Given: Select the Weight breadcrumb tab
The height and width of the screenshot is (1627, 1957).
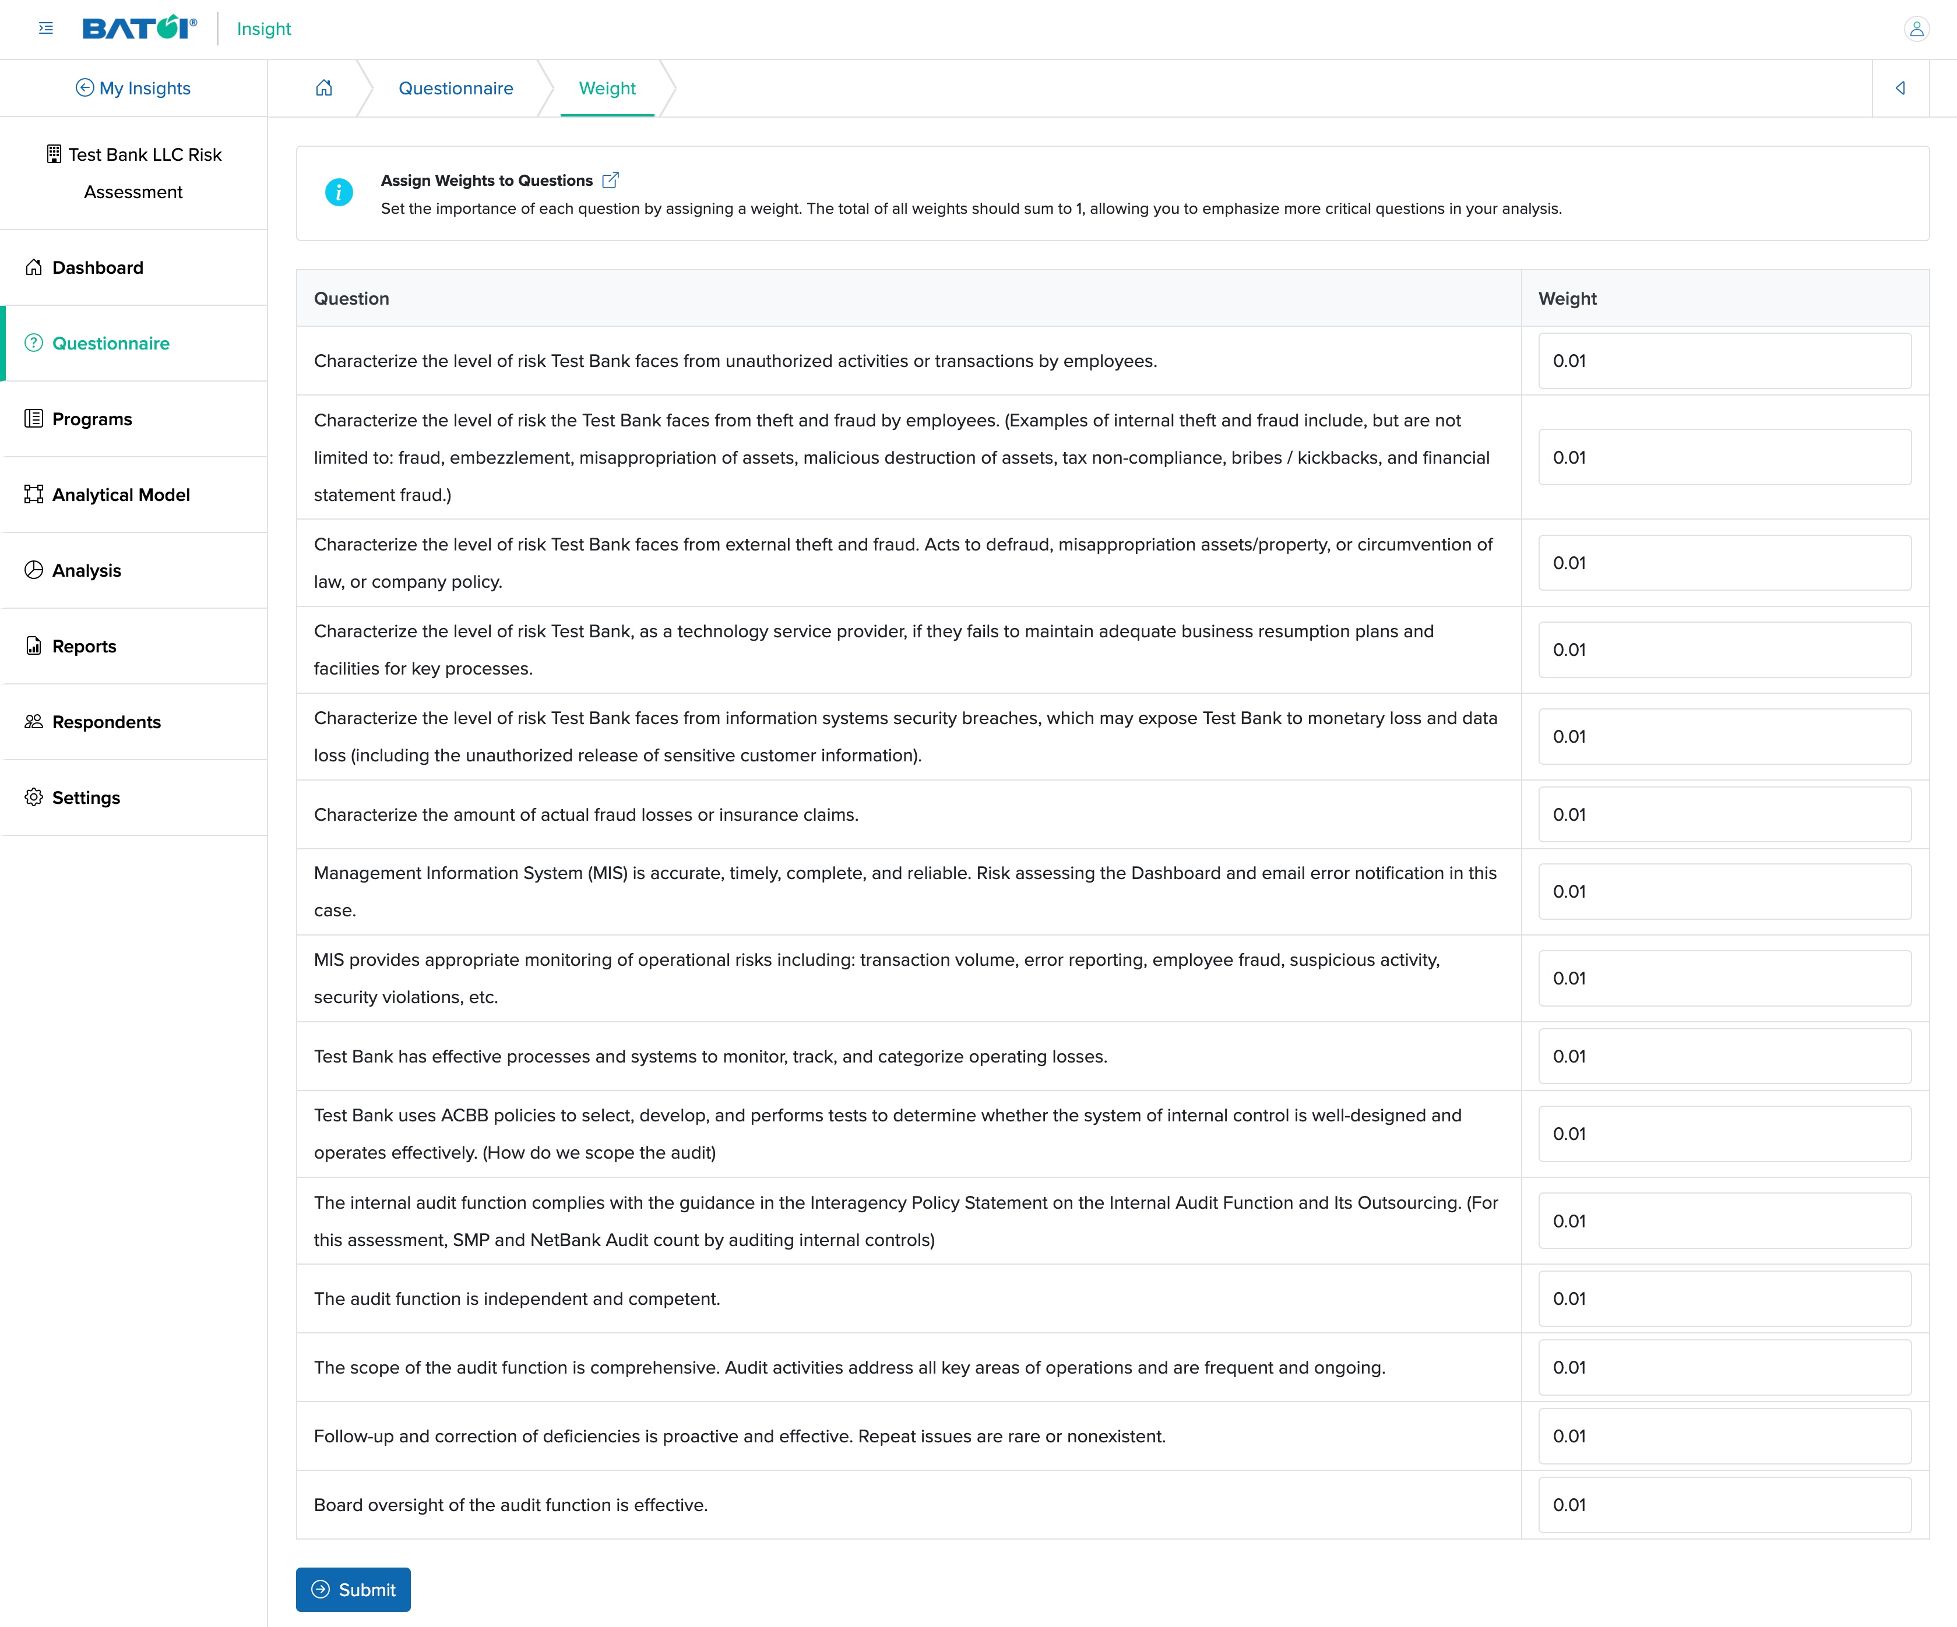Looking at the screenshot, I should coord(608,89).
